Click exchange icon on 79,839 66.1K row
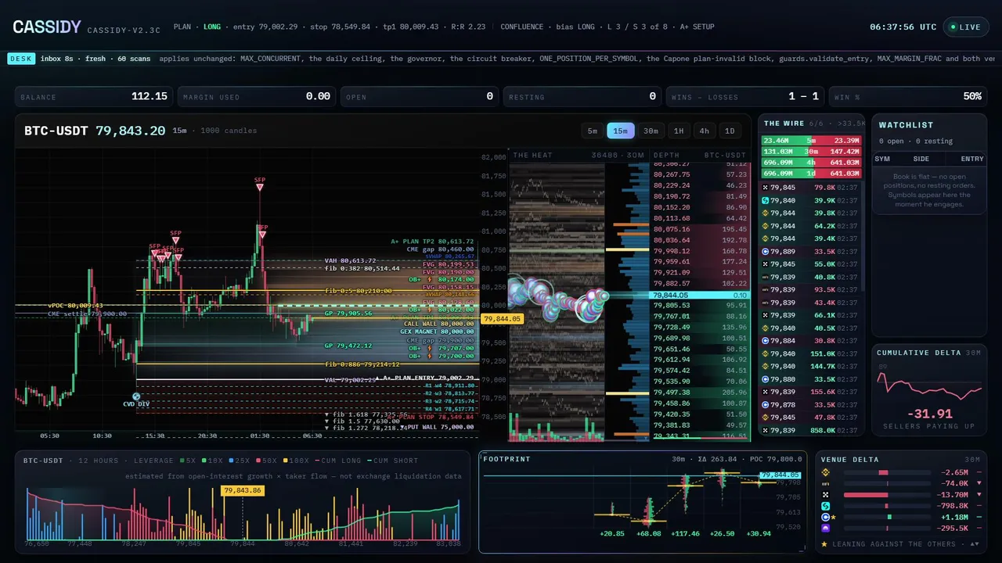The width and height of the screenshot is (1002, 563). pos(765,316)
